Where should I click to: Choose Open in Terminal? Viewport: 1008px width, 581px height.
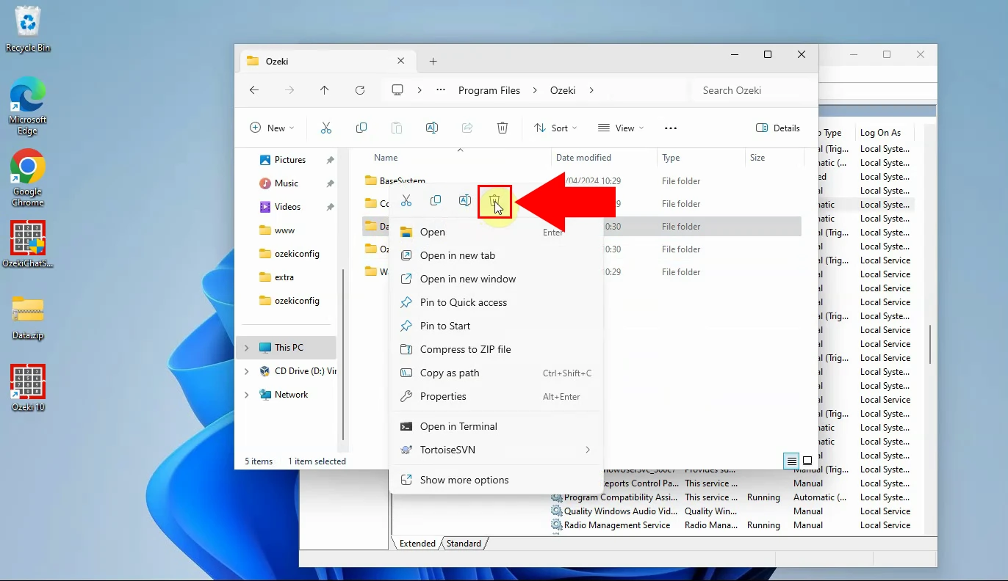coord(496,426)
